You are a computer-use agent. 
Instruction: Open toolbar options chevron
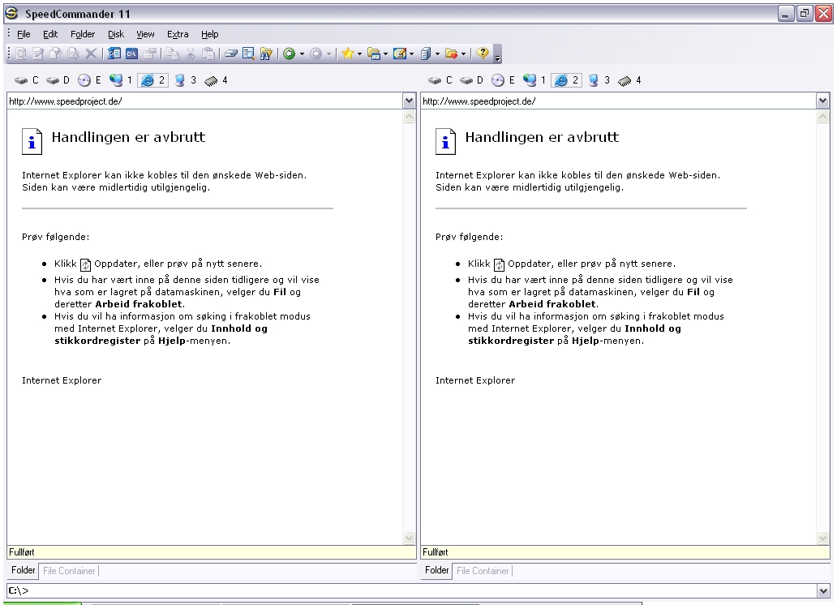[497, 54]
